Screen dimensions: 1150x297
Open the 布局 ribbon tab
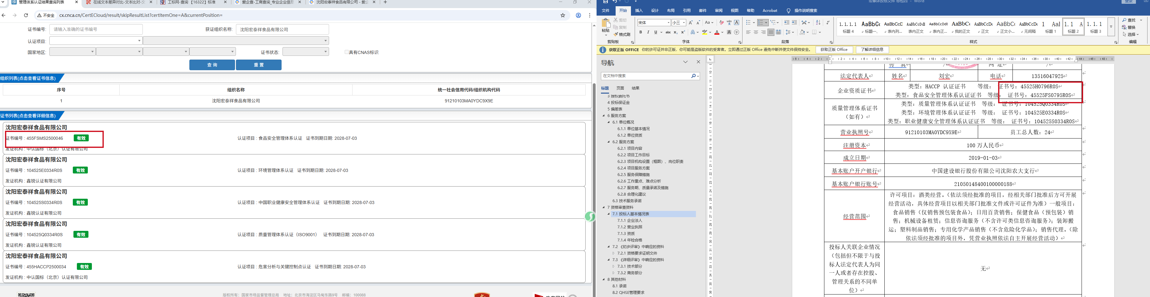point(671,10)
